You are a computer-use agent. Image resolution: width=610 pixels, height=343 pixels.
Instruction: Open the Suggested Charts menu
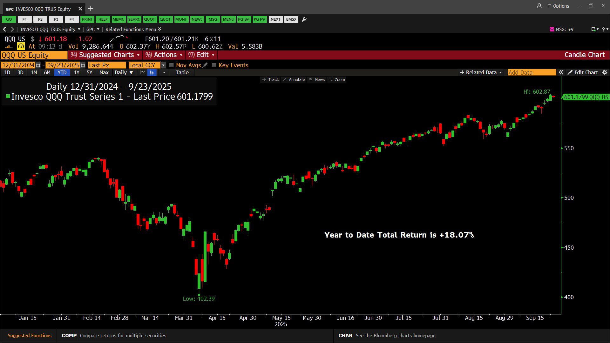coord(105,55)
